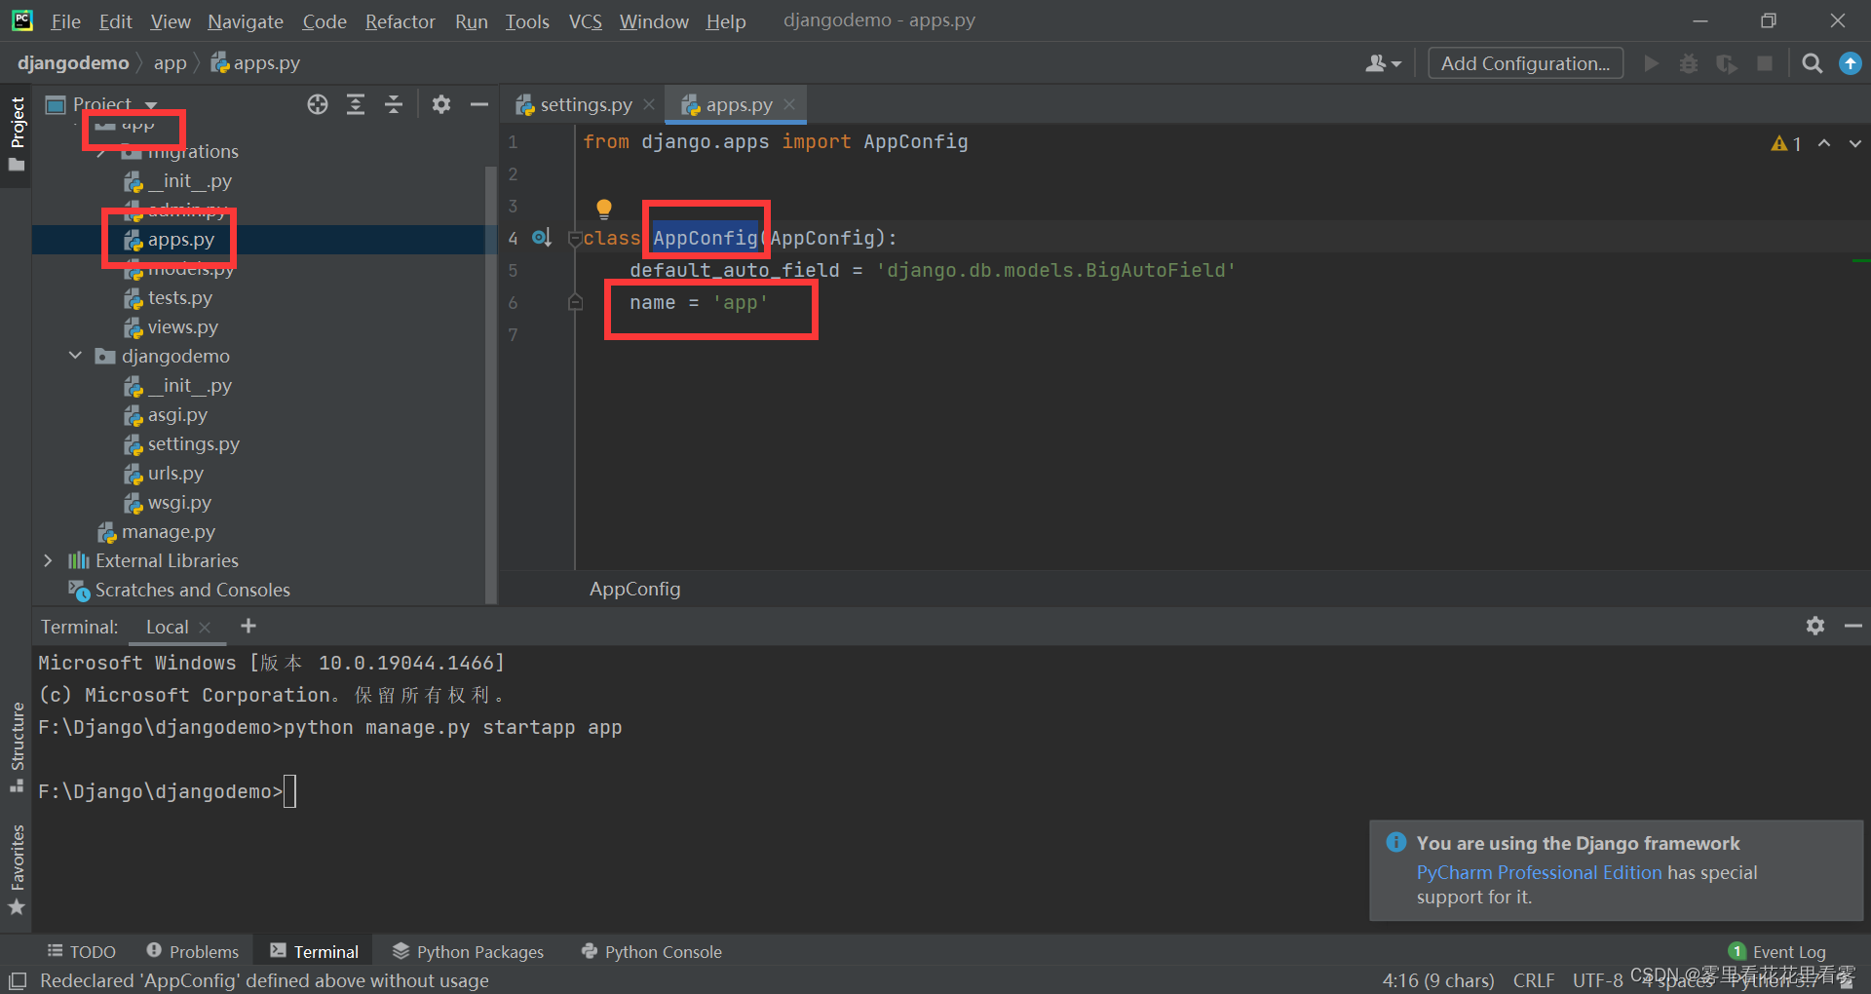Click the Locate in project target icon
Screen dimensions: 1871x994
pos(318,104)
